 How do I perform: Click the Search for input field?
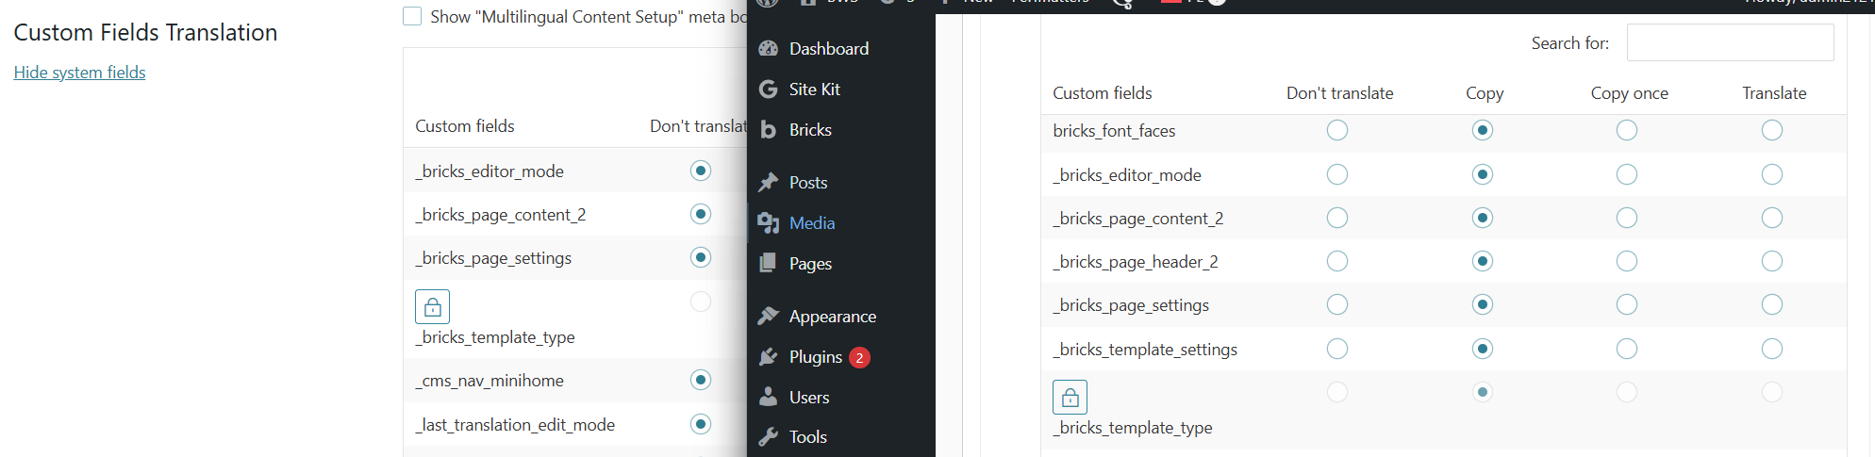[x=1730, y=43]
